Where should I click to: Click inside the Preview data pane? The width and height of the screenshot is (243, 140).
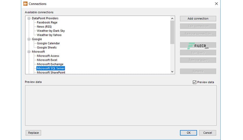pyautogui.click(x=121, y=106)
